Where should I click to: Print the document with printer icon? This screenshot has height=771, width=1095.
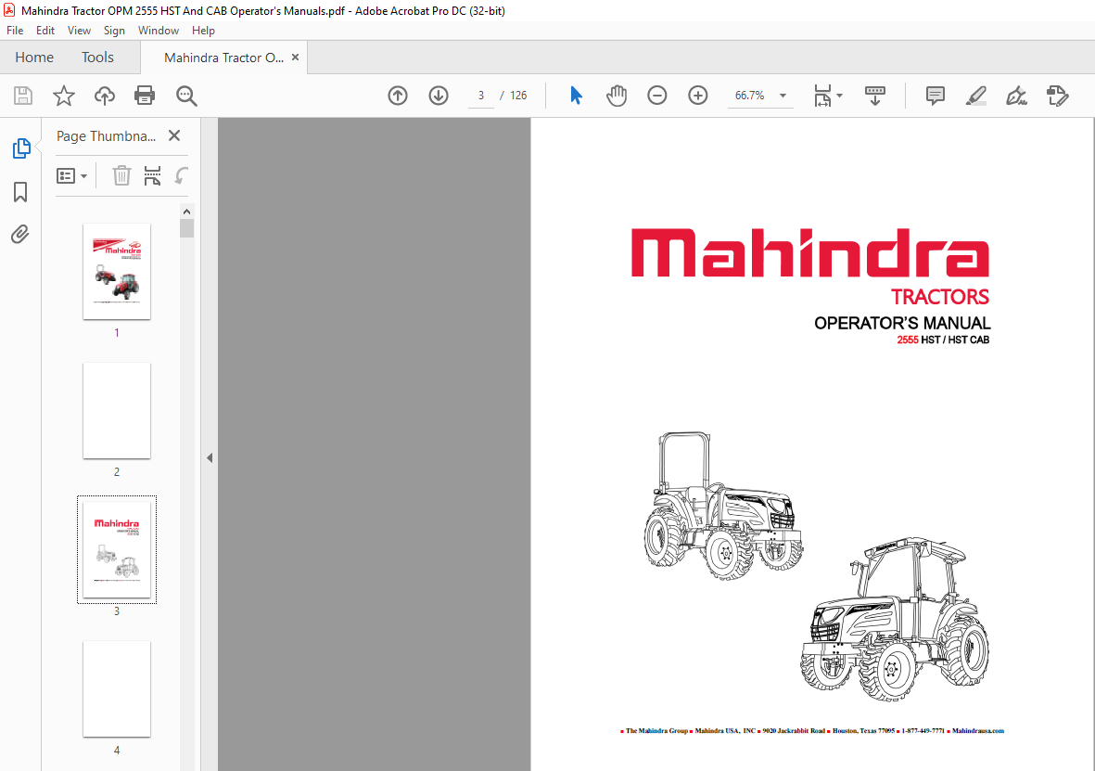tap(145, 96)
